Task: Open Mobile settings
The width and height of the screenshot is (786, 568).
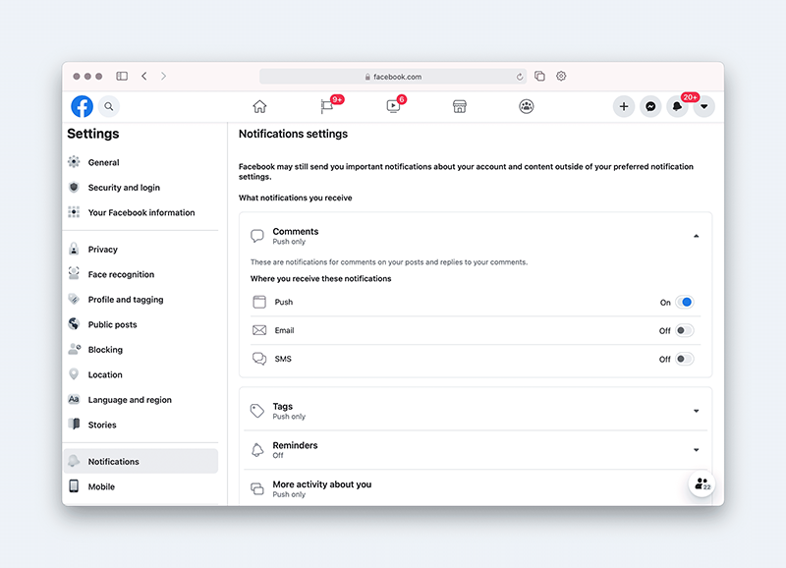Action: (x=101, y=486)
